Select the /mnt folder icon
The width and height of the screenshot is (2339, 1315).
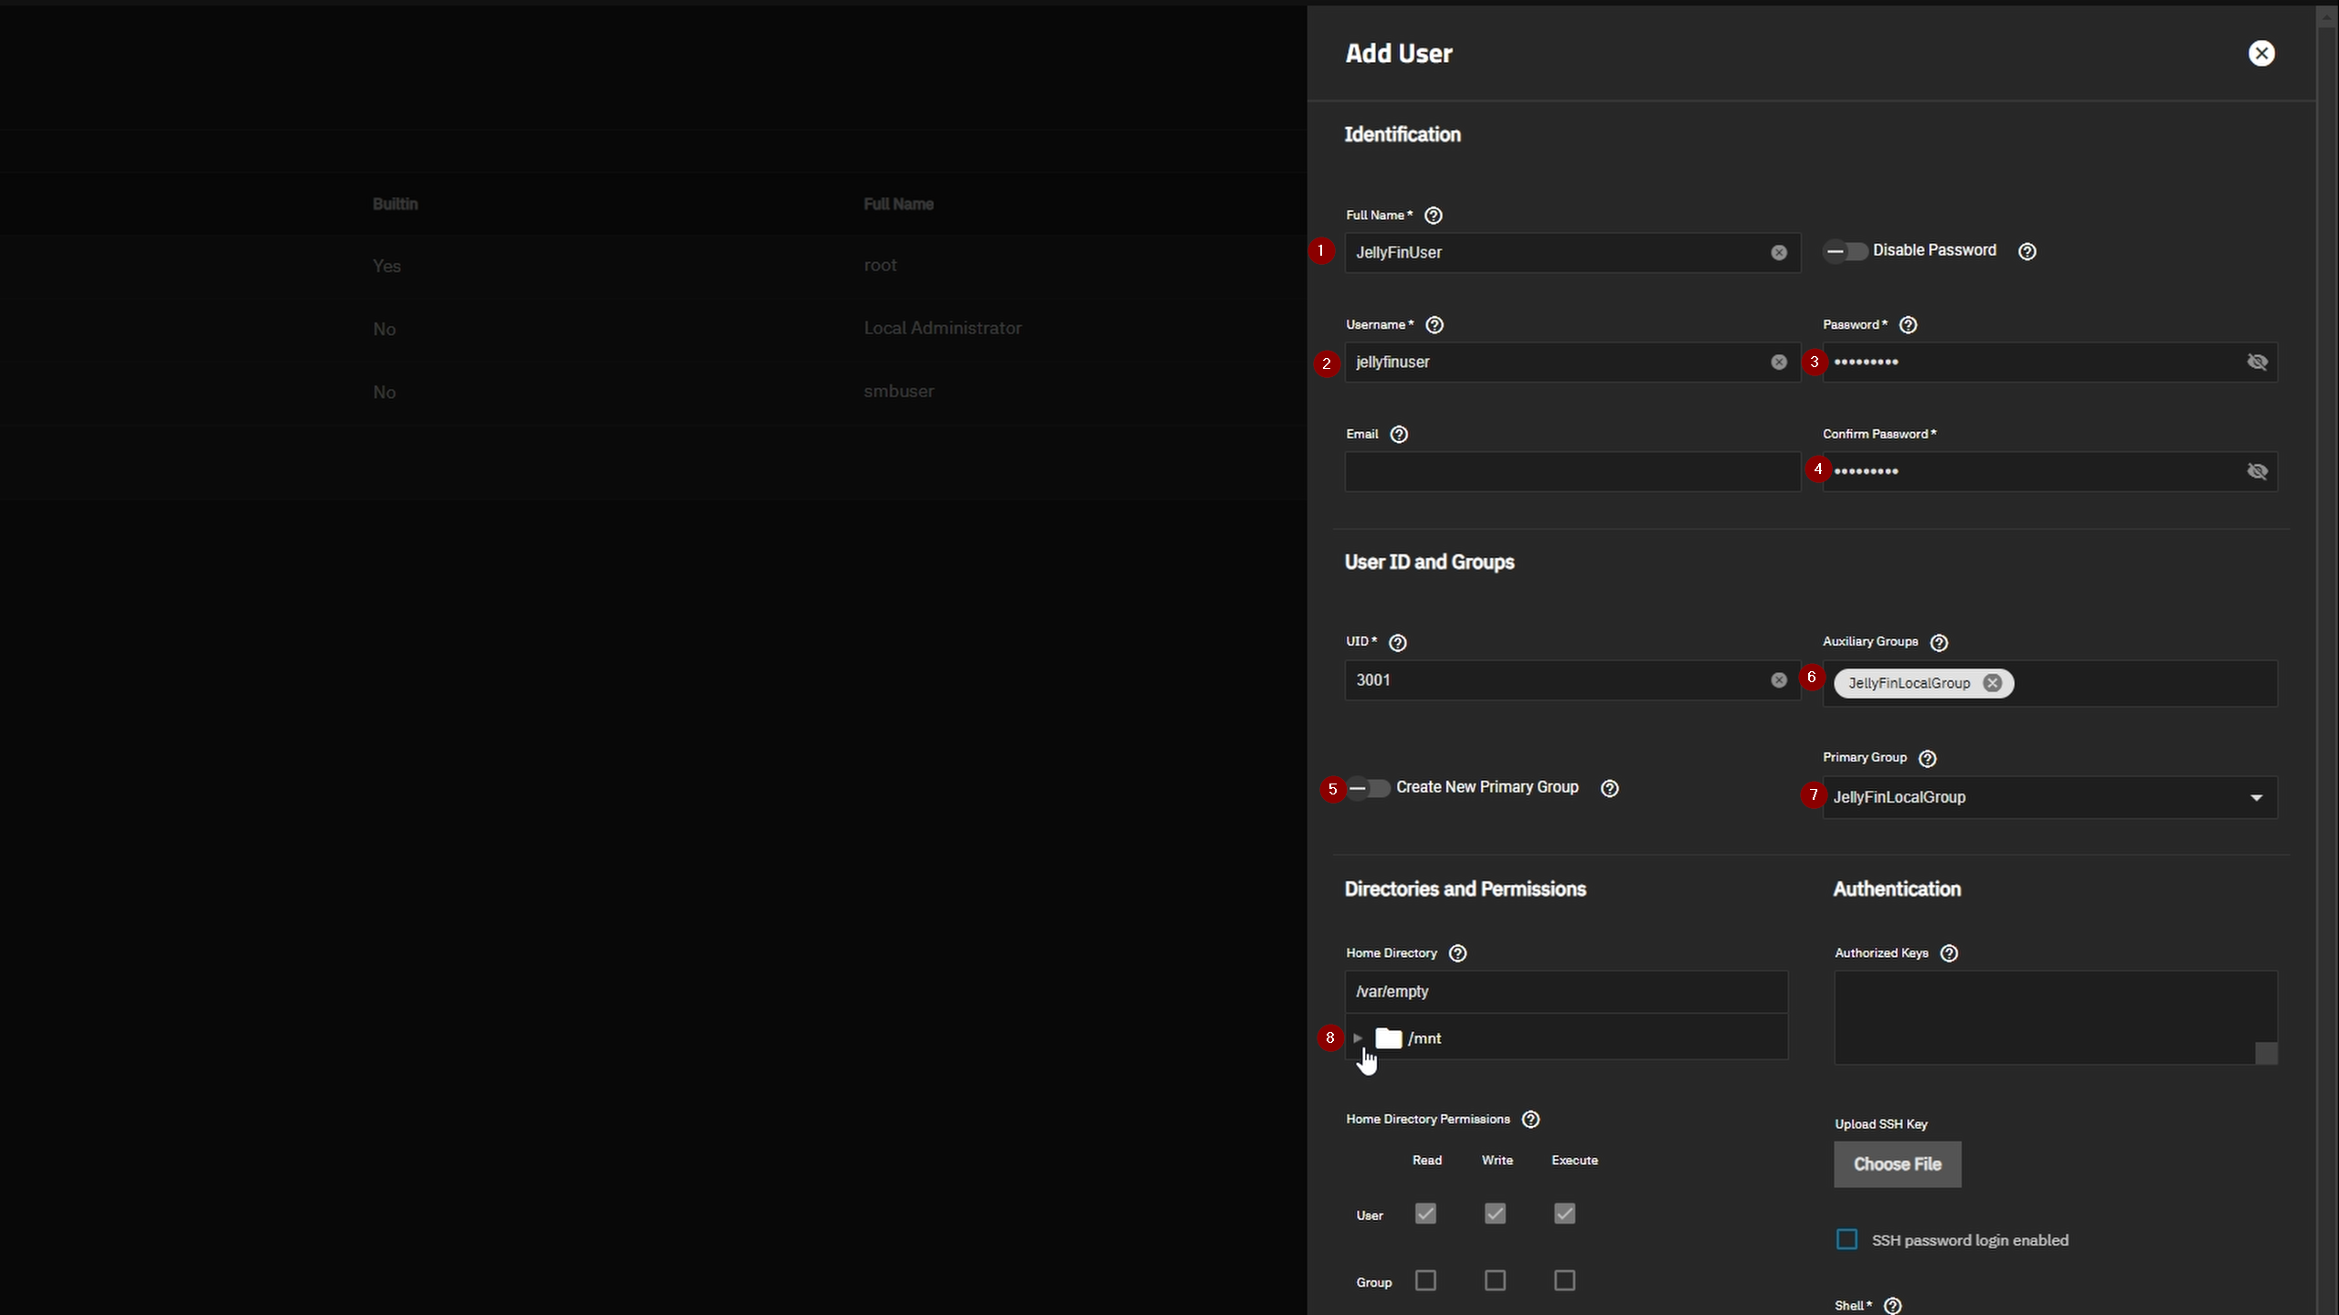click(1388, 1038)
